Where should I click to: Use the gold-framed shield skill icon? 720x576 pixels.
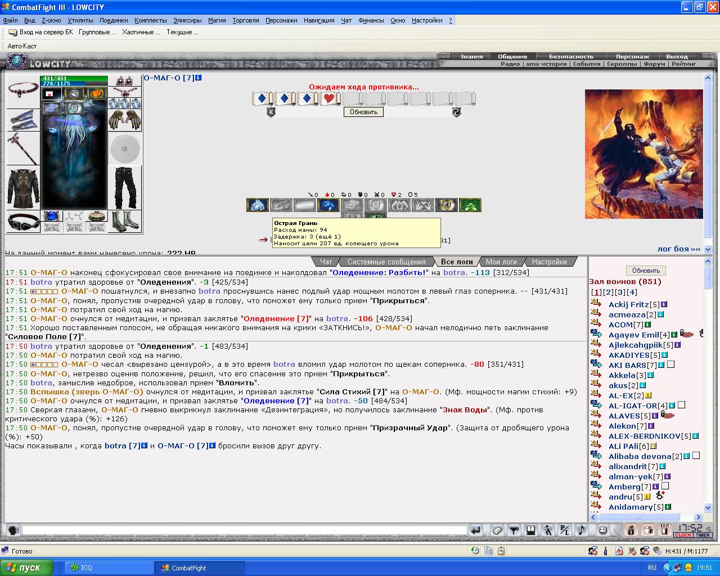coord(447,205)
